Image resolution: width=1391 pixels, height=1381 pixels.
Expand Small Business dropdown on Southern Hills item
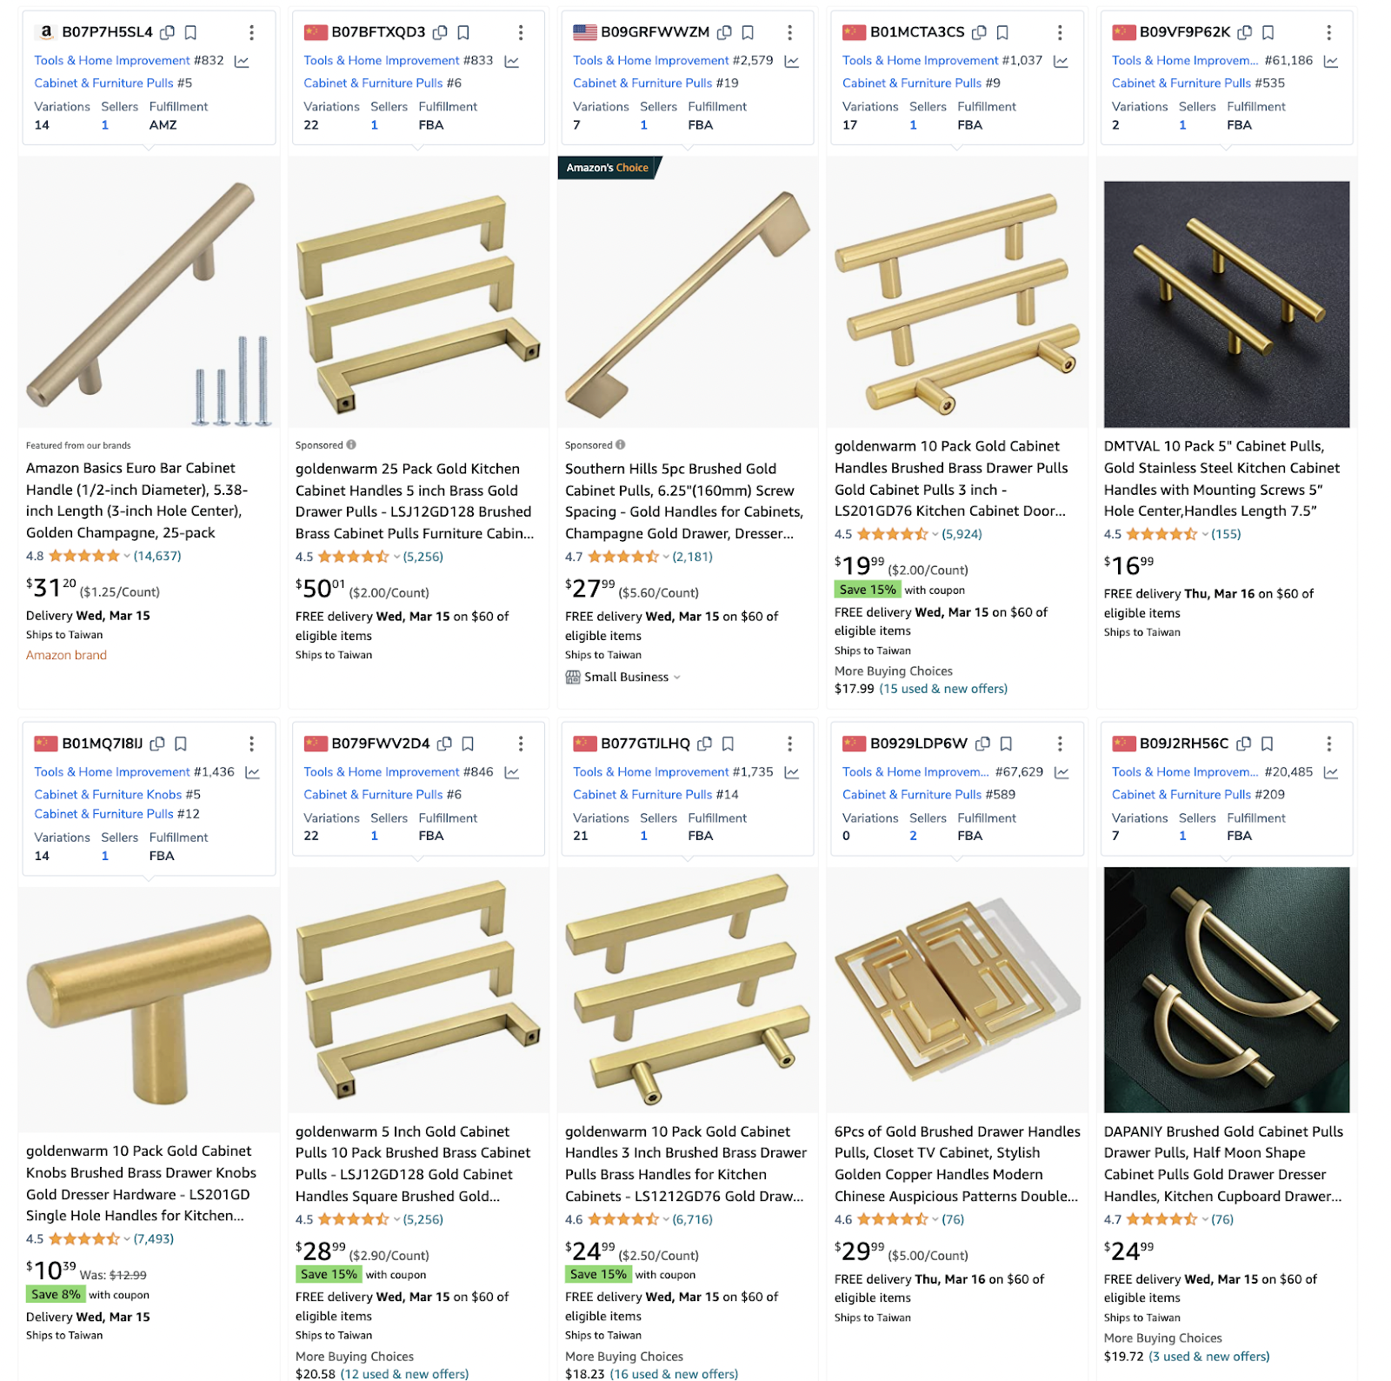[x=677, y=677]
